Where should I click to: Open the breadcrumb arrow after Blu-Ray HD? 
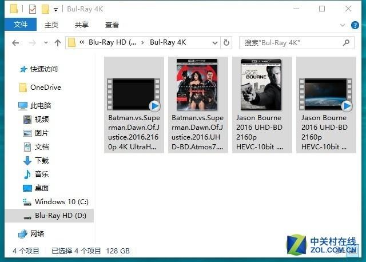[143, 43]
